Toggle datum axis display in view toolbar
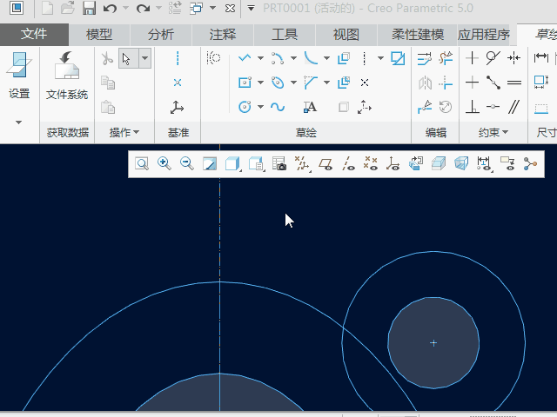This screenshot has height=417, width=557. (348, 163)
